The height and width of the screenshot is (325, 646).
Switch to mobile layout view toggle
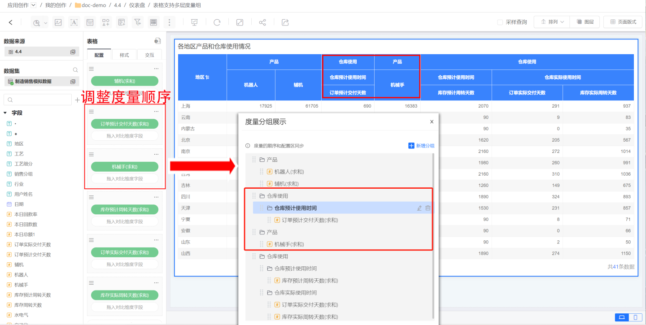pyautogui.click(x=635, y=317)
